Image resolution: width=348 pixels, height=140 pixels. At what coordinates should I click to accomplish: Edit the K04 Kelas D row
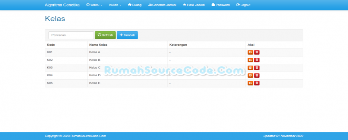point(250,76)
